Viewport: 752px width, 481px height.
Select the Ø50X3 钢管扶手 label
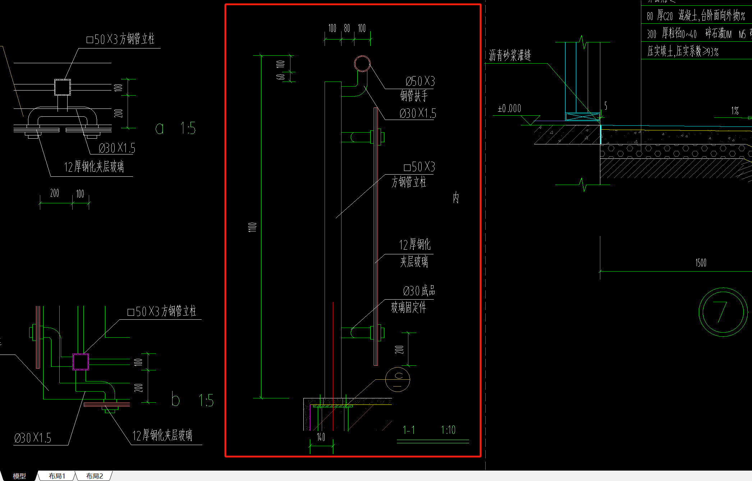(417, 89)
